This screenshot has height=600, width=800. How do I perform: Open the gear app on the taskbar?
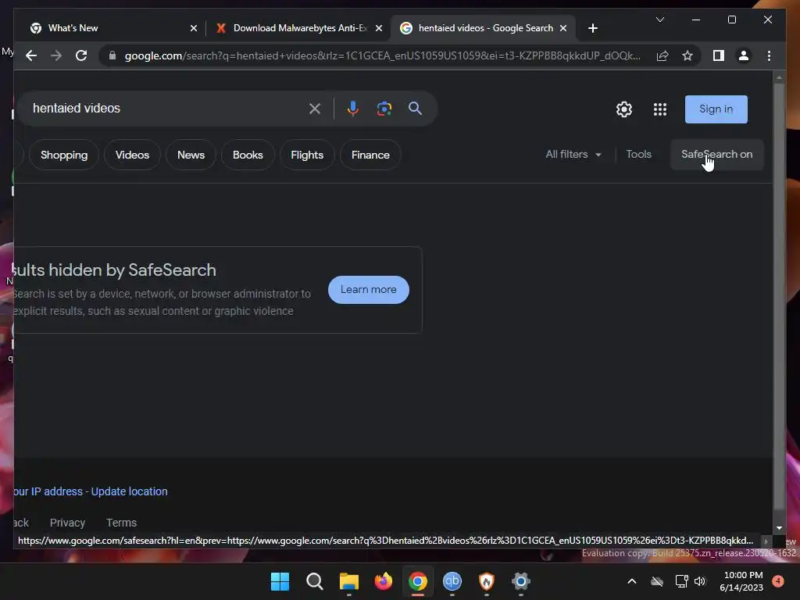pos(521,581)
